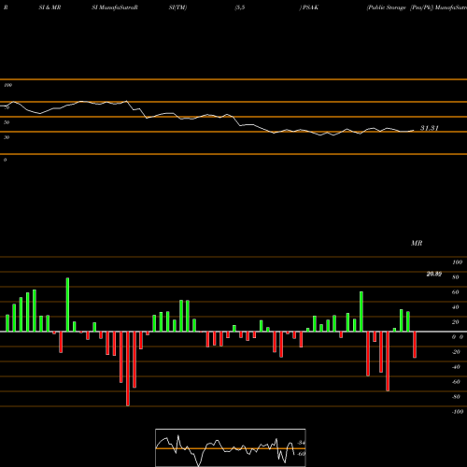Click the -20 label on the MR right axis
The width and height of the screenshot is (467, 467).
[x=456, y=352]
